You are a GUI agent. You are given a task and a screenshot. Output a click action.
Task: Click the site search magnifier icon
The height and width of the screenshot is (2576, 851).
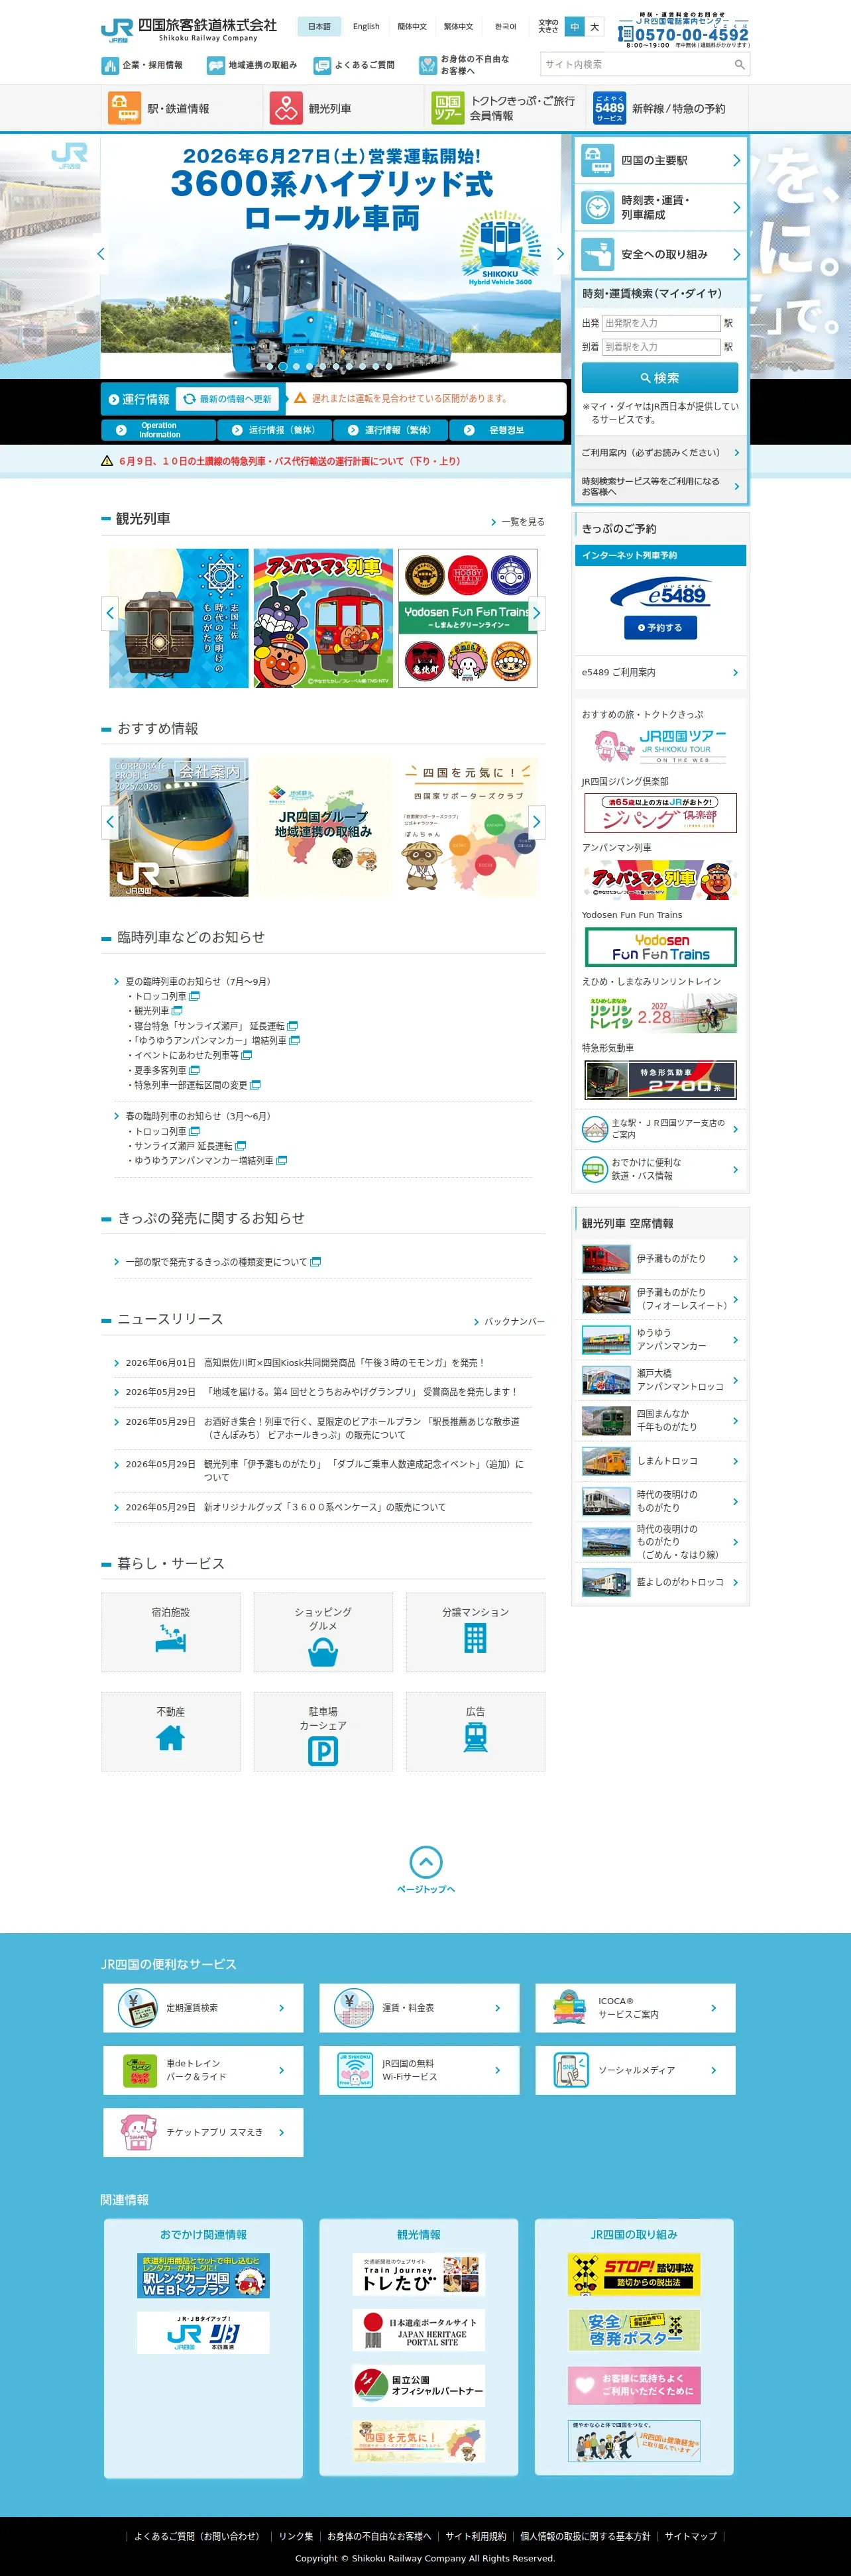pyautogui.click(x=739, y=65)
